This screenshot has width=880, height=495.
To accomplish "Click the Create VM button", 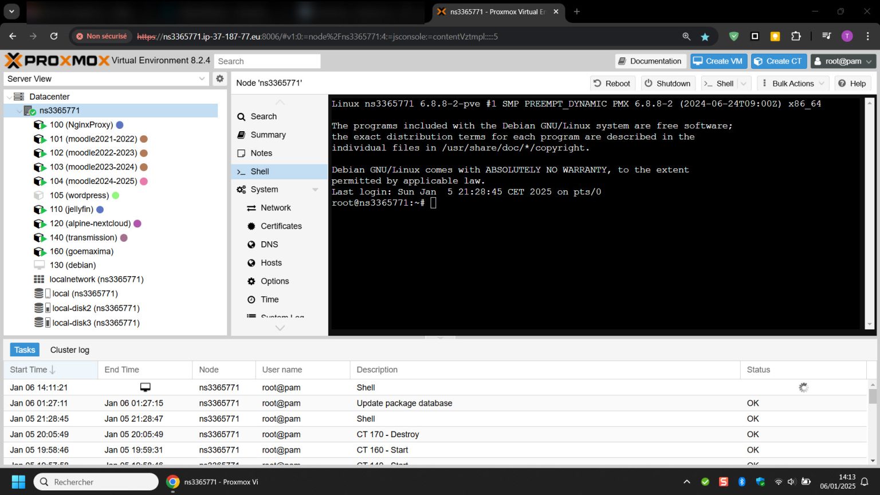I will pyautogui.click(x=718, y=61).
